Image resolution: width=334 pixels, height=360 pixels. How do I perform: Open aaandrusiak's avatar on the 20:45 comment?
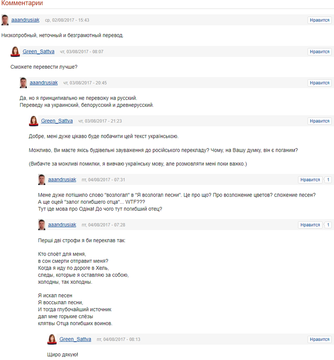click(23, 83)
